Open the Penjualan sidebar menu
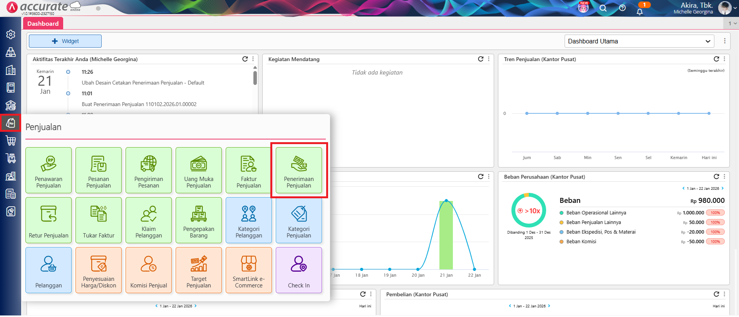Image resolution: width=739 pixels, height=317 pixels. point(11,123)
